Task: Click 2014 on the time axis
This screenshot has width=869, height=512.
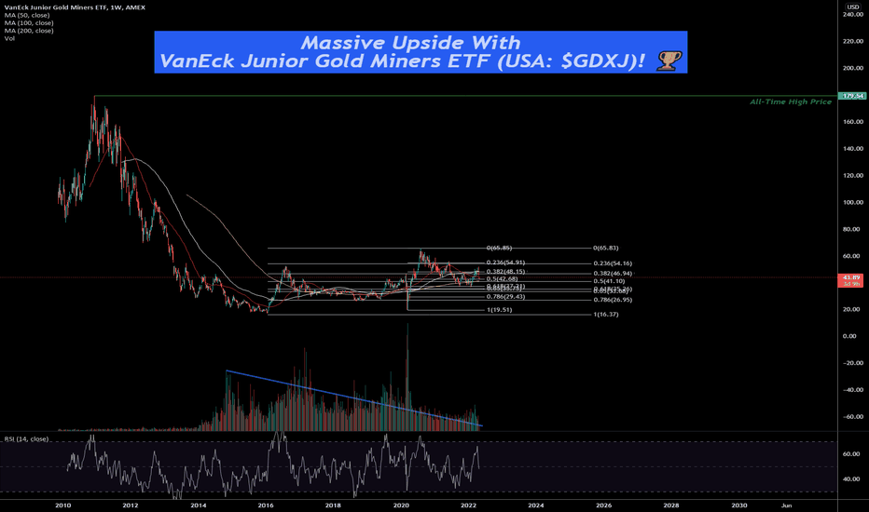Action: click(199, 505)
